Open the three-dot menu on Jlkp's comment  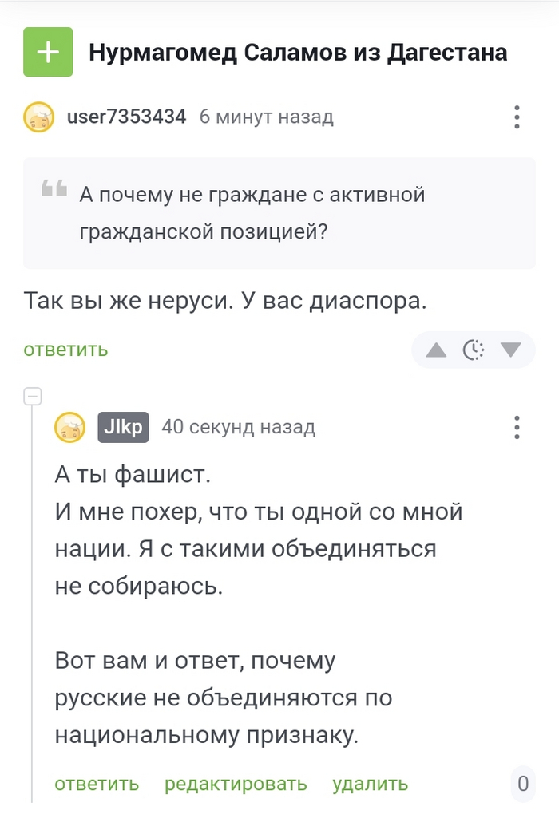[517, 428]
